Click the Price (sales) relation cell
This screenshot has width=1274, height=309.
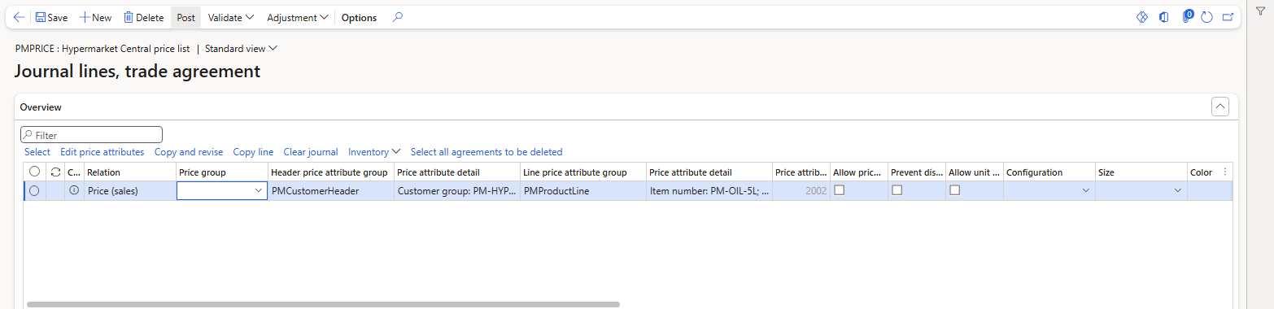130,190
